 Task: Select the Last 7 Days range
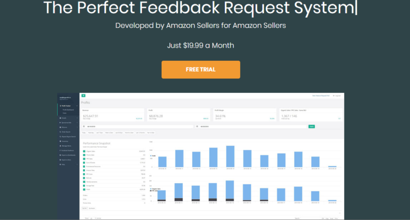100,133
